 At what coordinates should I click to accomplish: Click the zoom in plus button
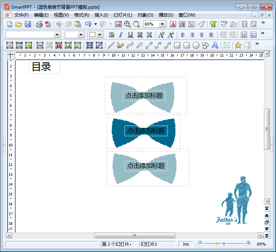248,244
